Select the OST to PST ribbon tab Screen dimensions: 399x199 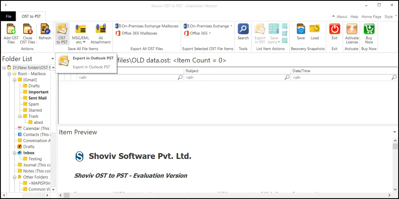31,16
